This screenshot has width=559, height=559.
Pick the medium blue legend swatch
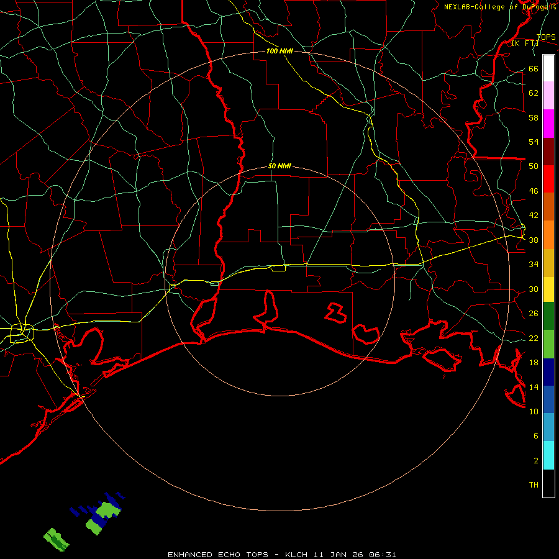point(548,399)
